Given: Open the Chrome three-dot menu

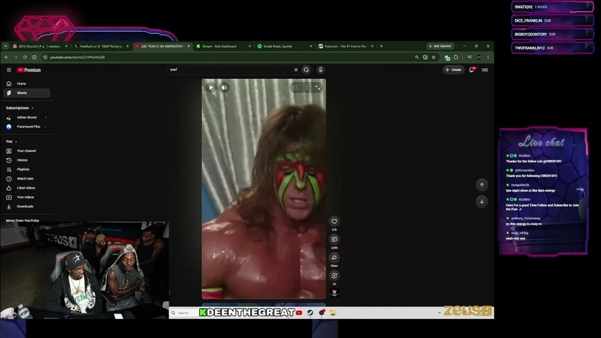Looking at the screenshot, I should [x=488, y=57].
